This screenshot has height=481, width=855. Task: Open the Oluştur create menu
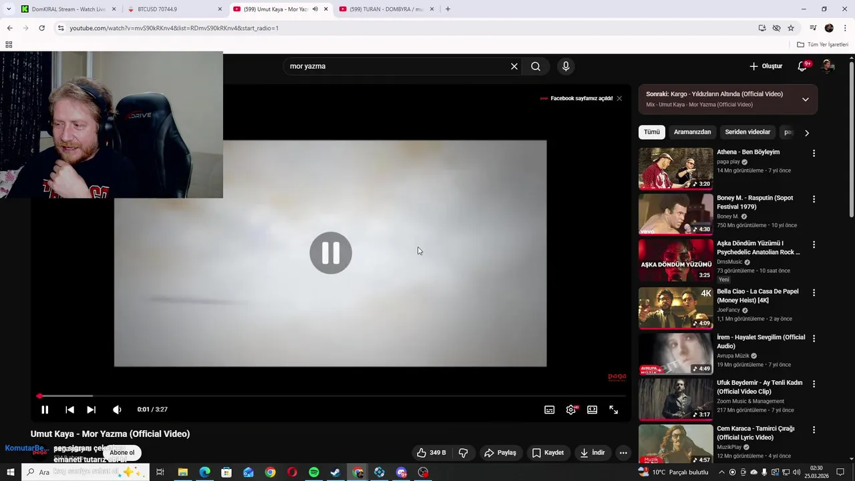[765, 66]
